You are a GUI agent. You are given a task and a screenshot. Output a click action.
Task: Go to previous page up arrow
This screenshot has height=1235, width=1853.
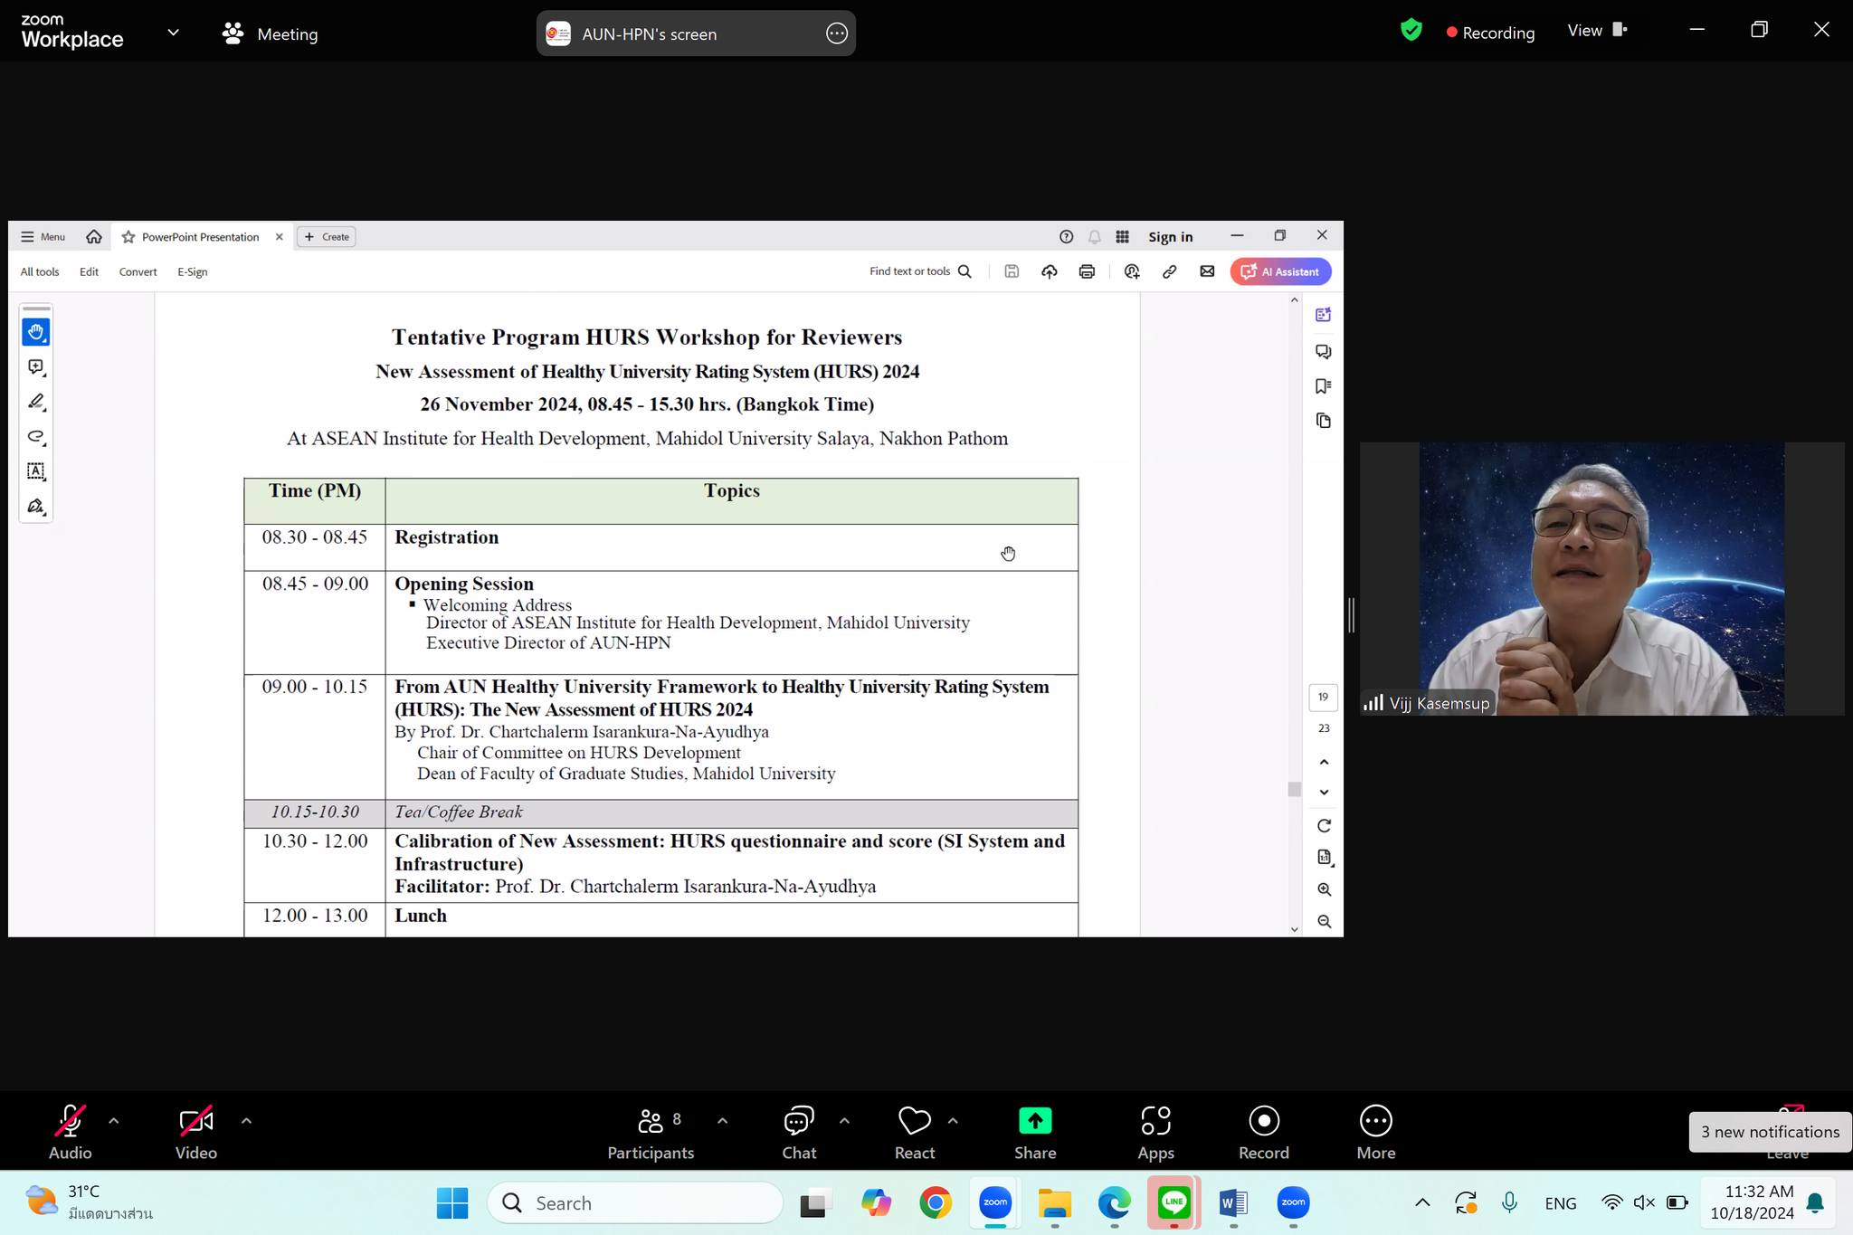pos(1324,763)
